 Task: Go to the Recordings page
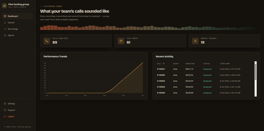[x=17, y=29]
